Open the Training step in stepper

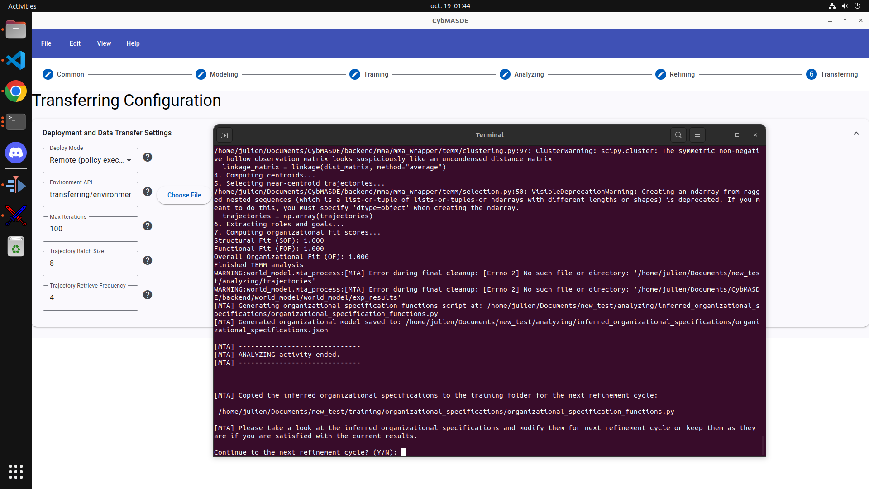pos(355,74)
